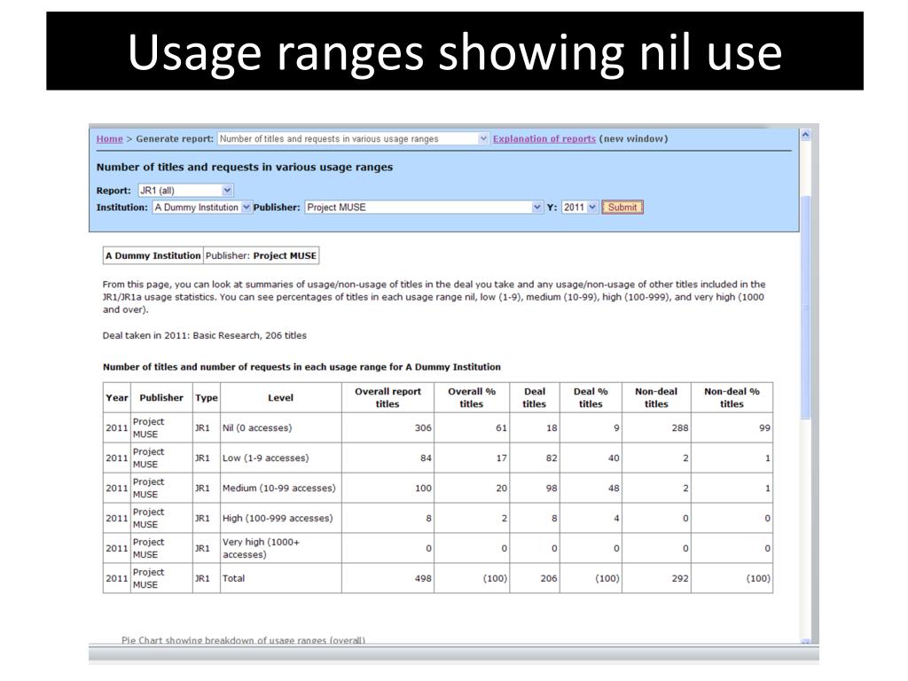Viewport: 908px width, 681px height.
Task: Click value 292 in Total row
Action: point(680,578)
